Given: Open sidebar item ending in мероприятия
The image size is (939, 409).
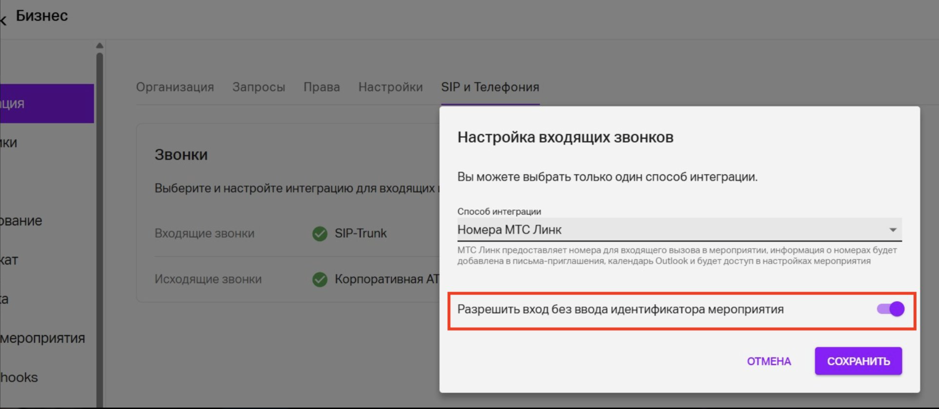Looking at the screenshot, I should pyautogui.click(x=42, y=338).
